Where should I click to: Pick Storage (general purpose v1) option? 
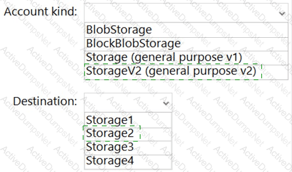[186, 58]
